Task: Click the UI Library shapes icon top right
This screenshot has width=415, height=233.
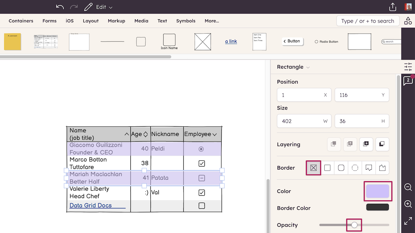Action: click(408, 20)
